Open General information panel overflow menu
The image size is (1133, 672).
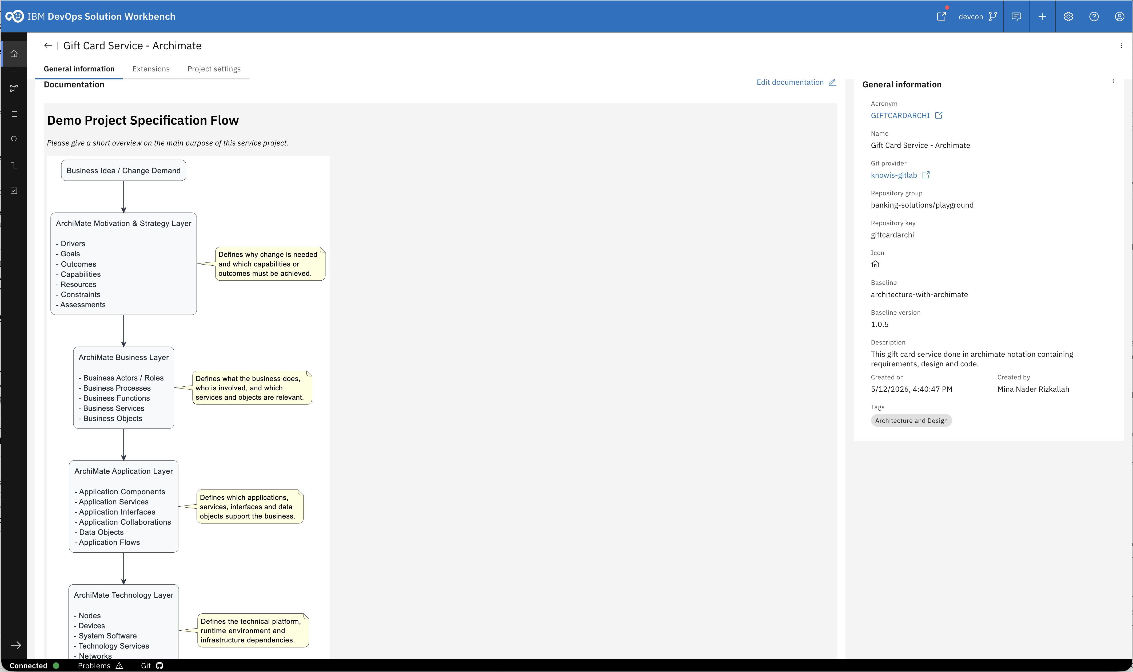1113,81
